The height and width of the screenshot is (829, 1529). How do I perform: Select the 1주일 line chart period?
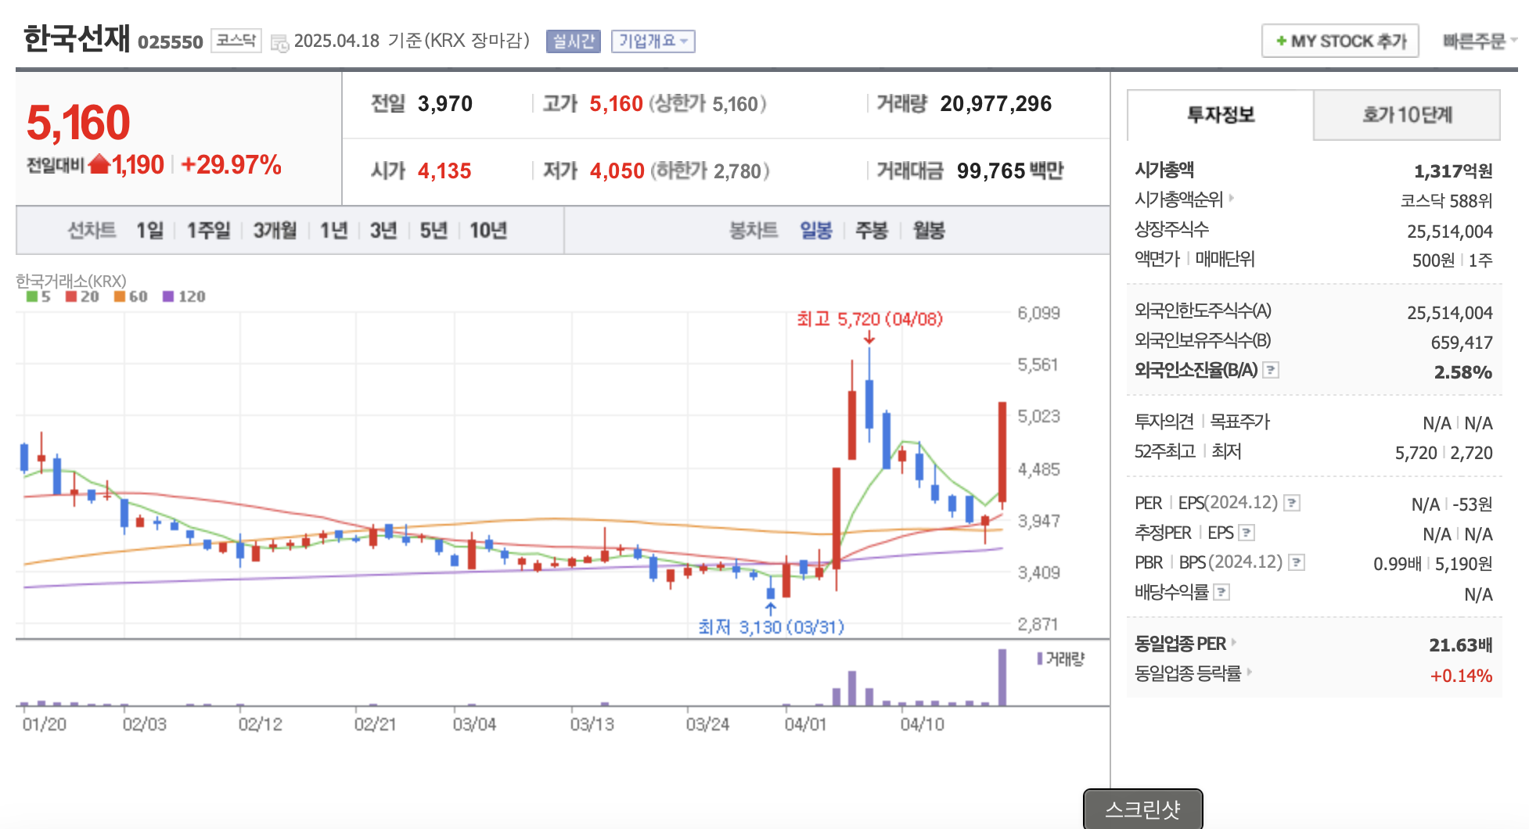click(208, 231)
